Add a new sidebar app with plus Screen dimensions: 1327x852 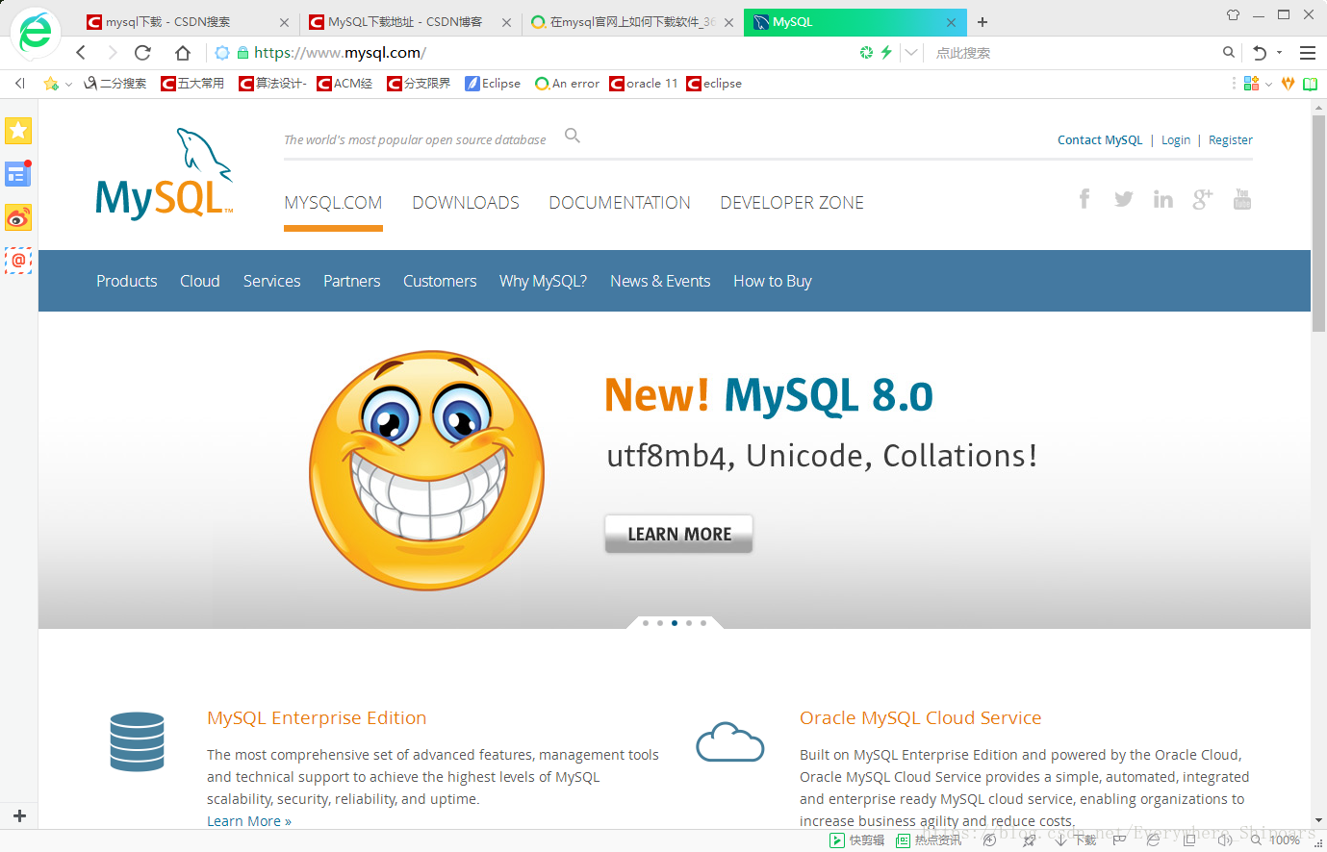pos(19,815)
